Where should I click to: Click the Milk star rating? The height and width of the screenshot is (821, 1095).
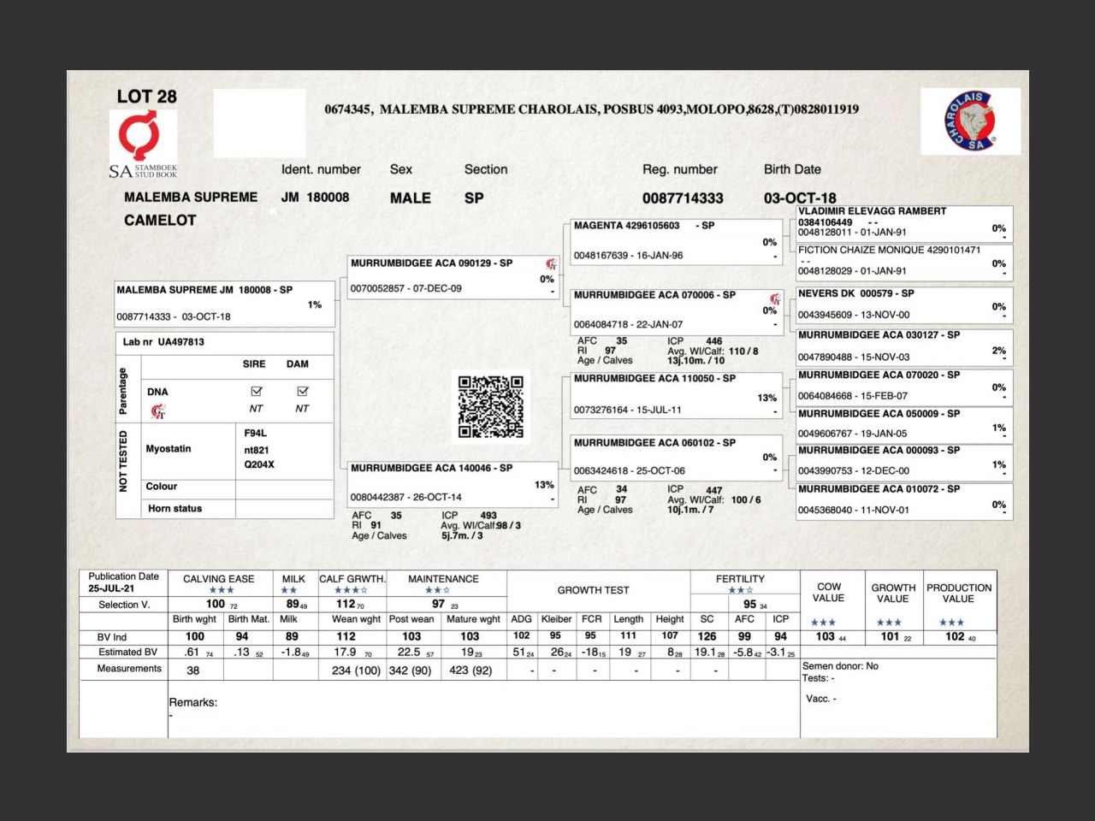(x=289, y=590)
